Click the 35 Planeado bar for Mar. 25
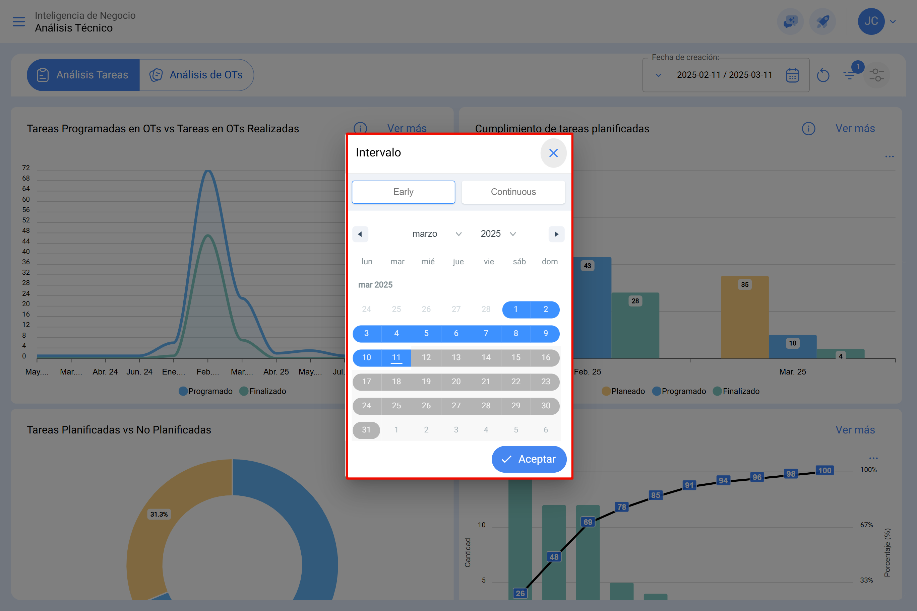 745,317
